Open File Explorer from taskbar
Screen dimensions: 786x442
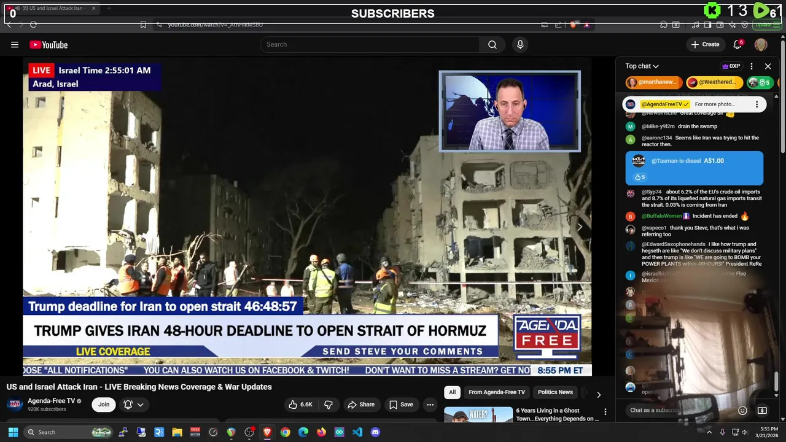(177, 432)
